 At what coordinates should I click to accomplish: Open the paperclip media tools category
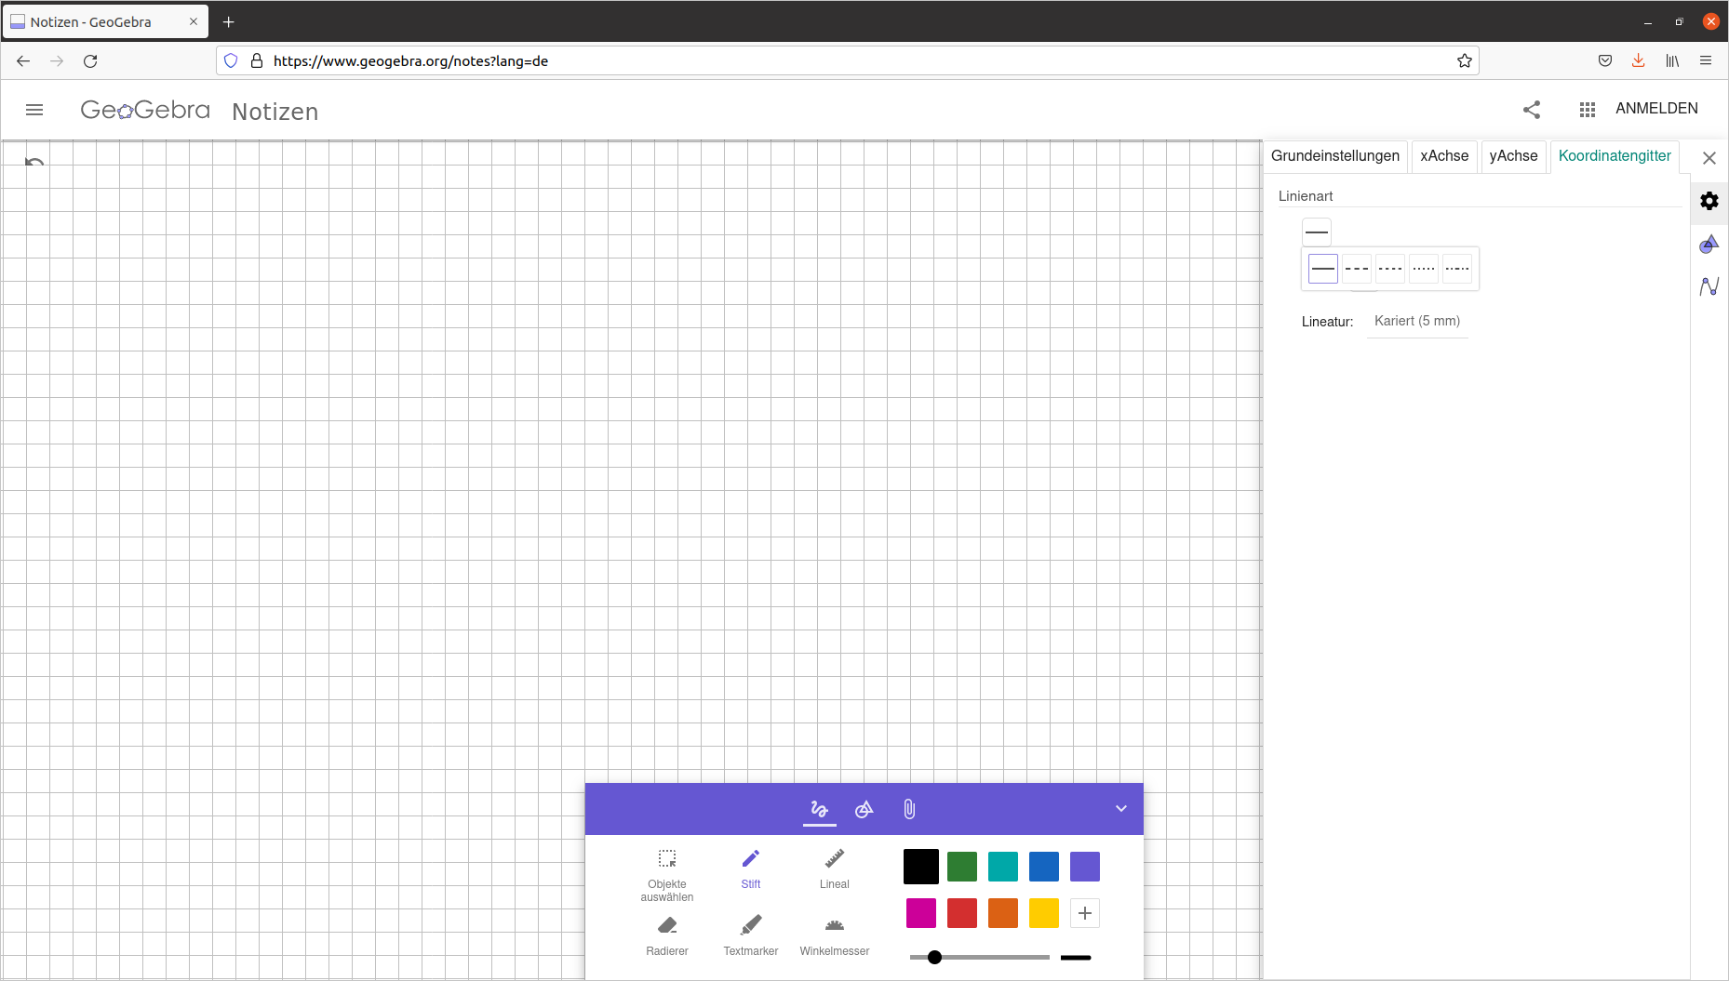(909, 809)
